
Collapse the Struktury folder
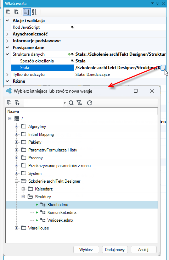point(23,197)
